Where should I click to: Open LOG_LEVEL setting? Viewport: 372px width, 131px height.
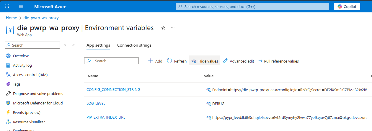[96, 103]
